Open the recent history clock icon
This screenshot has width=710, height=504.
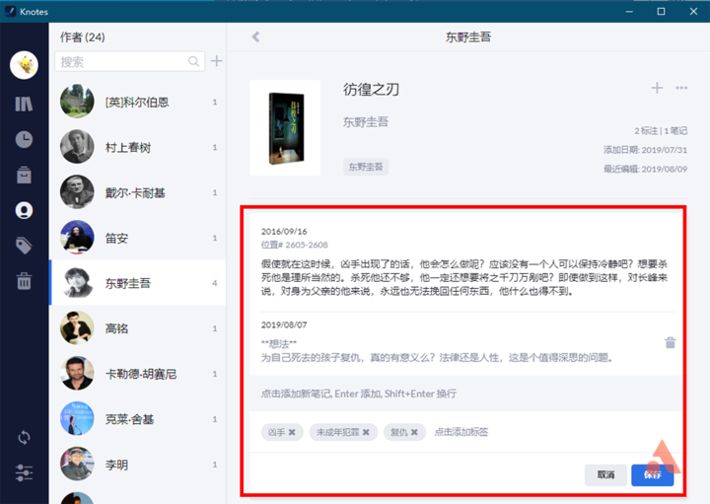[24, 139]
